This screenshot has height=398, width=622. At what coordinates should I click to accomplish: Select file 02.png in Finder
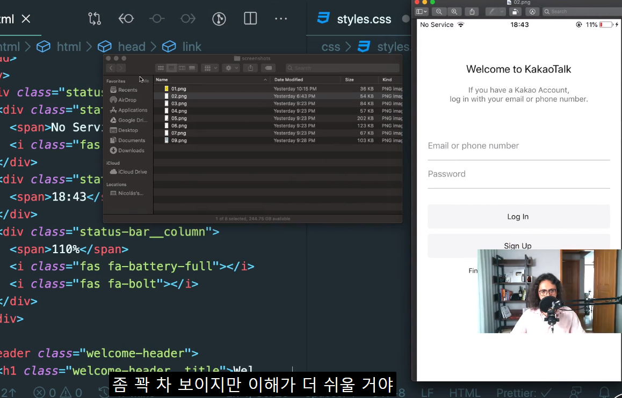(x=278, y=96)
